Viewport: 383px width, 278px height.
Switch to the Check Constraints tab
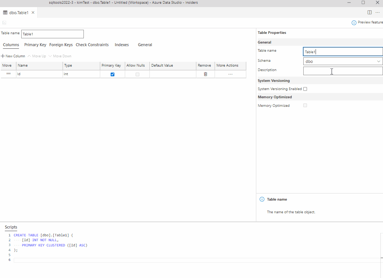coord(92,45)
